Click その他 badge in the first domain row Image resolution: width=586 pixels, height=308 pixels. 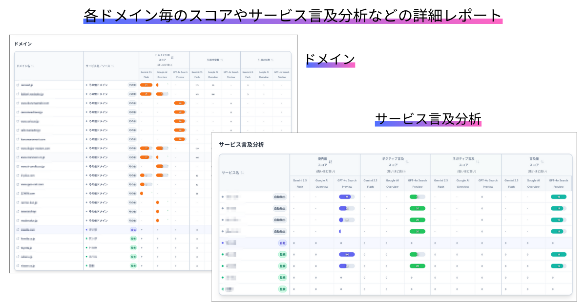pyautogui.click(x=132, y=85)
